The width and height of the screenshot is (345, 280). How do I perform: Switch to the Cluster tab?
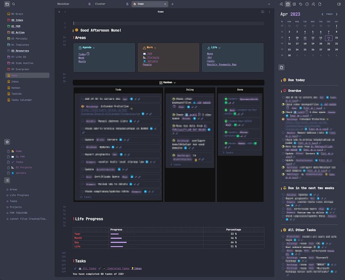100,4
